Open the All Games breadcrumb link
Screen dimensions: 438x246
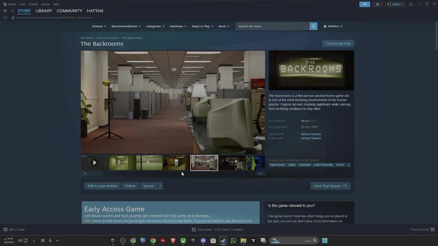point(87,38)
